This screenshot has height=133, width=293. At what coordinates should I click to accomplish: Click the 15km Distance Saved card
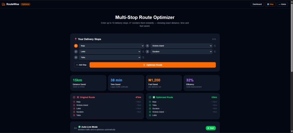[88, 83]
